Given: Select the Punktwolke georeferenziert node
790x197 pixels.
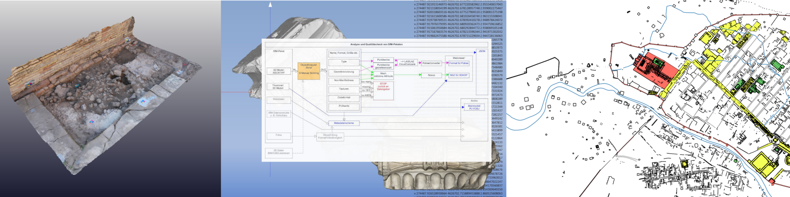Looking at the screenshot, I should (383, 66).
